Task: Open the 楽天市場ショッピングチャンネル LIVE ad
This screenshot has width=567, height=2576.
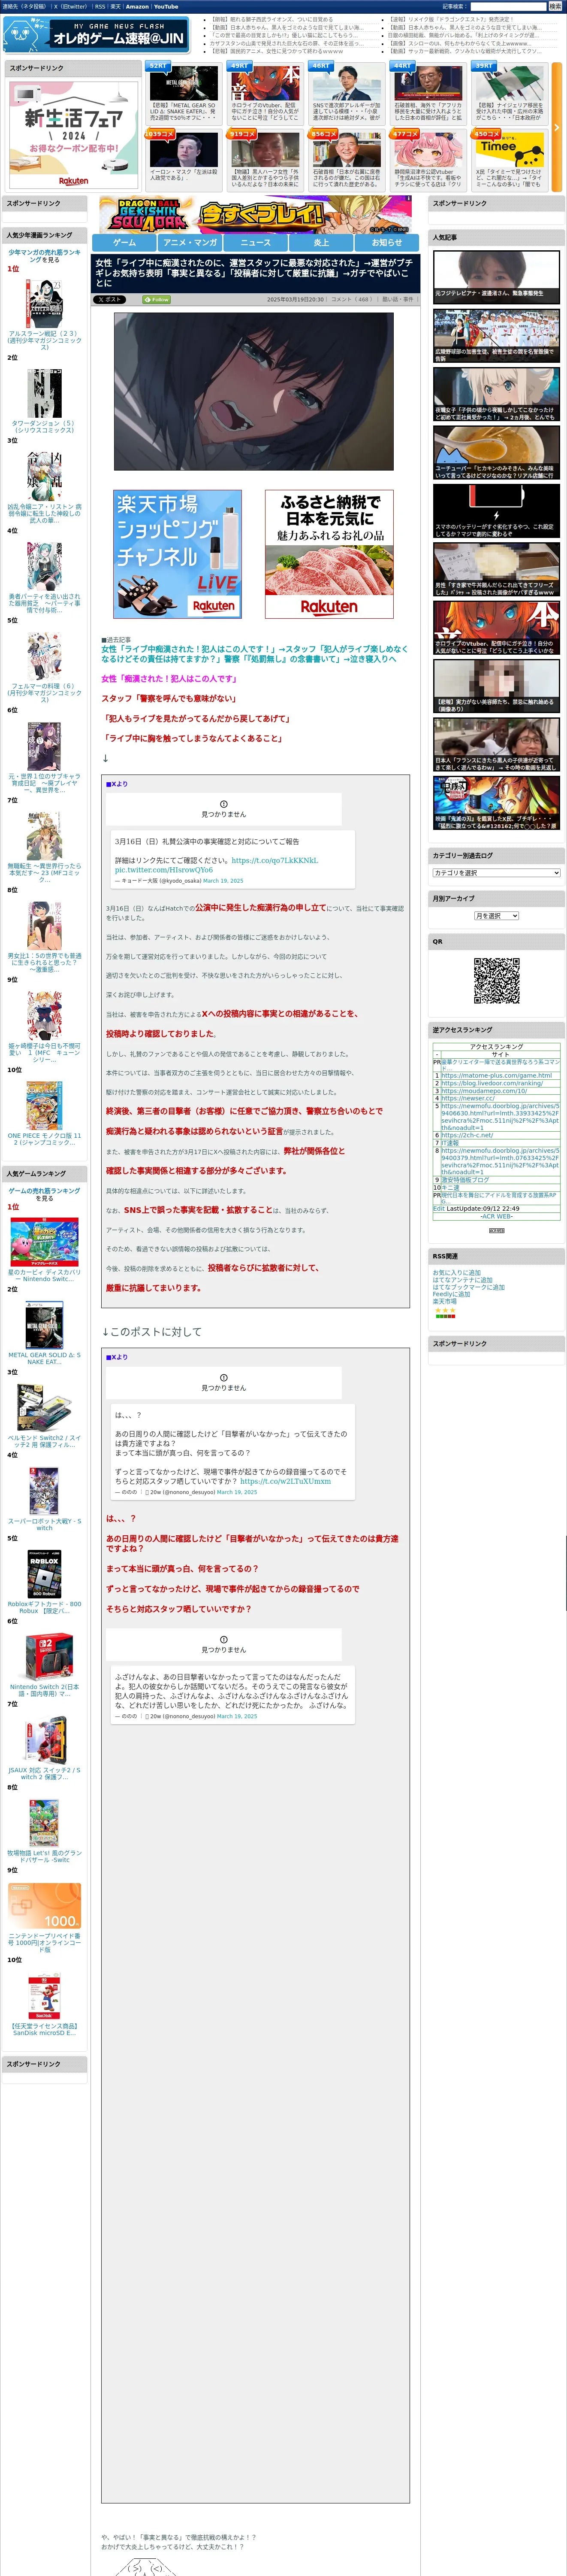Action: coord(178,554)
